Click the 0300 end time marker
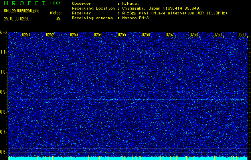 [x=241, y=35]
